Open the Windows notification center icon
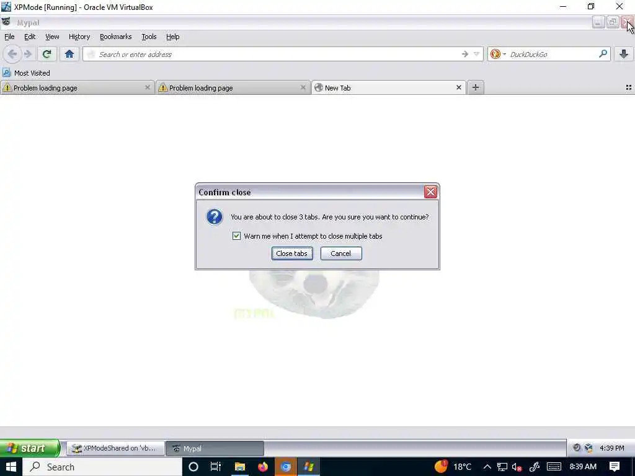Image resolution: width=635 pixels, height=476 pixels. click(615, 467)
